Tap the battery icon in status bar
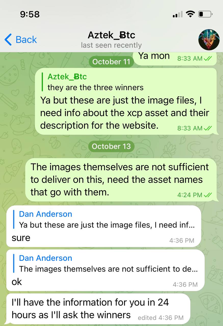 pos(205,15)
